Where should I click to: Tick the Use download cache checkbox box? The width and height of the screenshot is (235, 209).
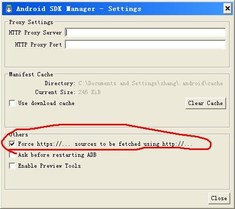click(12, 103)
